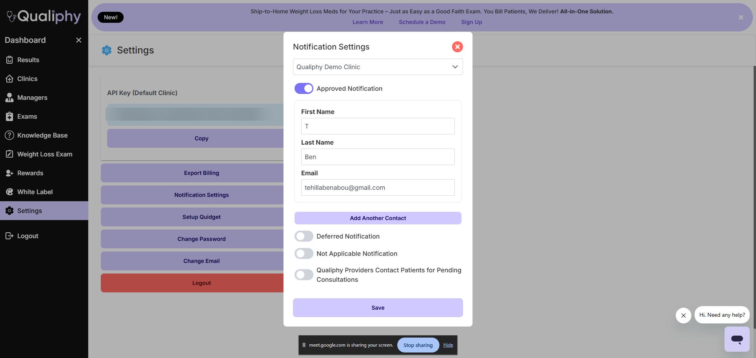Open the Qualiphy Demo Clinic dropdown
Image resolution: width=756 pixels, height=358 pixels.
(378, 67)
